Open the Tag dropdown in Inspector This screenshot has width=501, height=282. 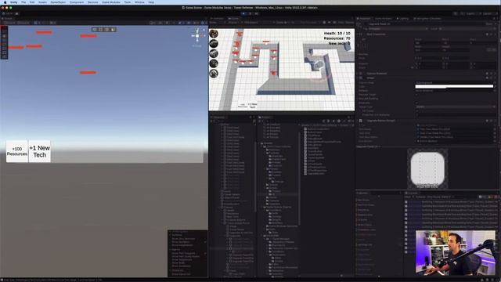click(398, 29)
